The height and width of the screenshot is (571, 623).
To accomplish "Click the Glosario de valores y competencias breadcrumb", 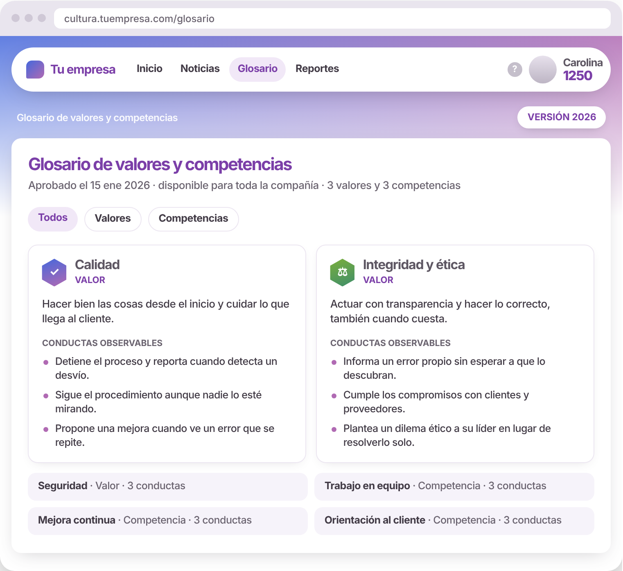I will [97, 118].
